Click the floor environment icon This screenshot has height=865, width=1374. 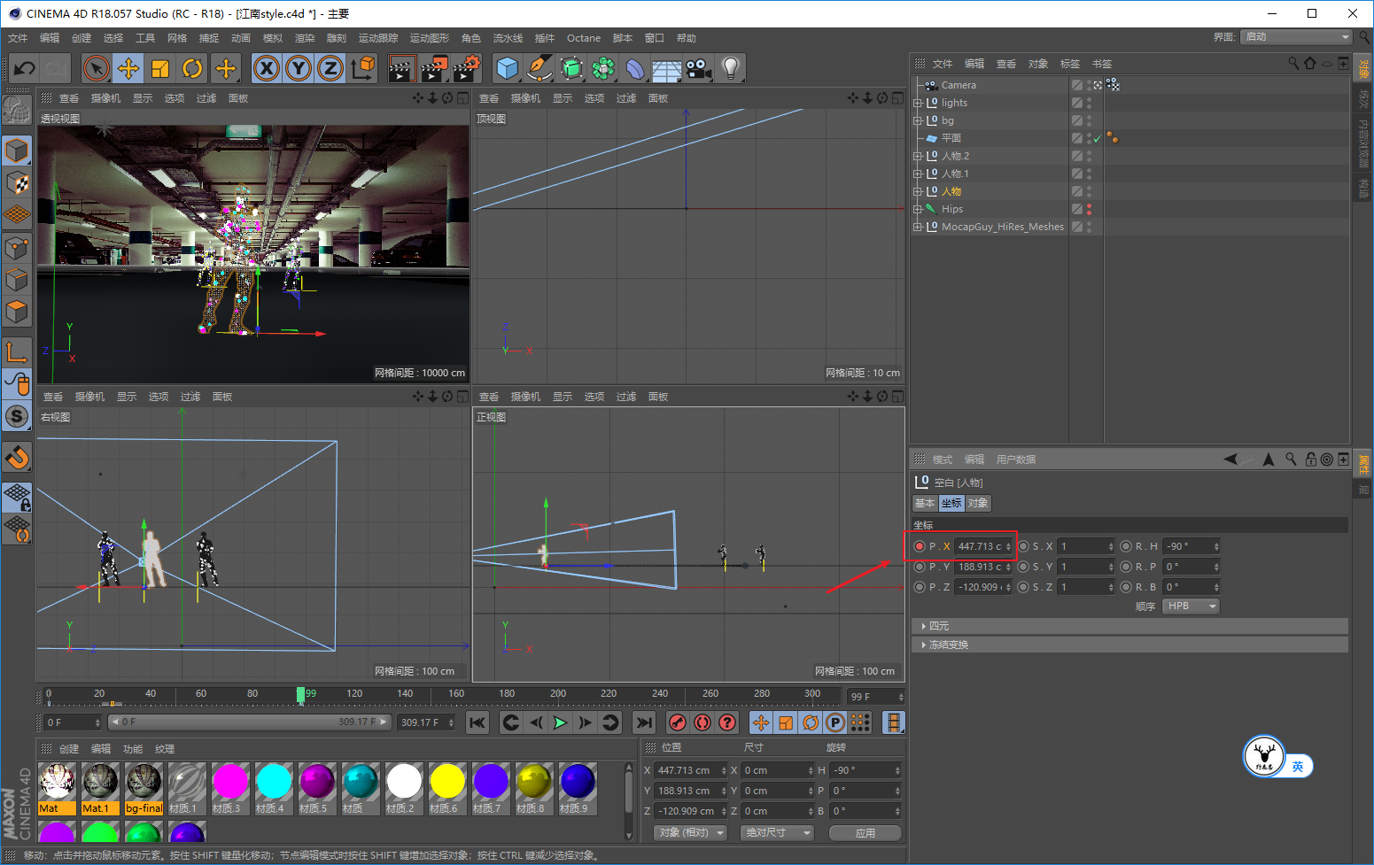667,68
